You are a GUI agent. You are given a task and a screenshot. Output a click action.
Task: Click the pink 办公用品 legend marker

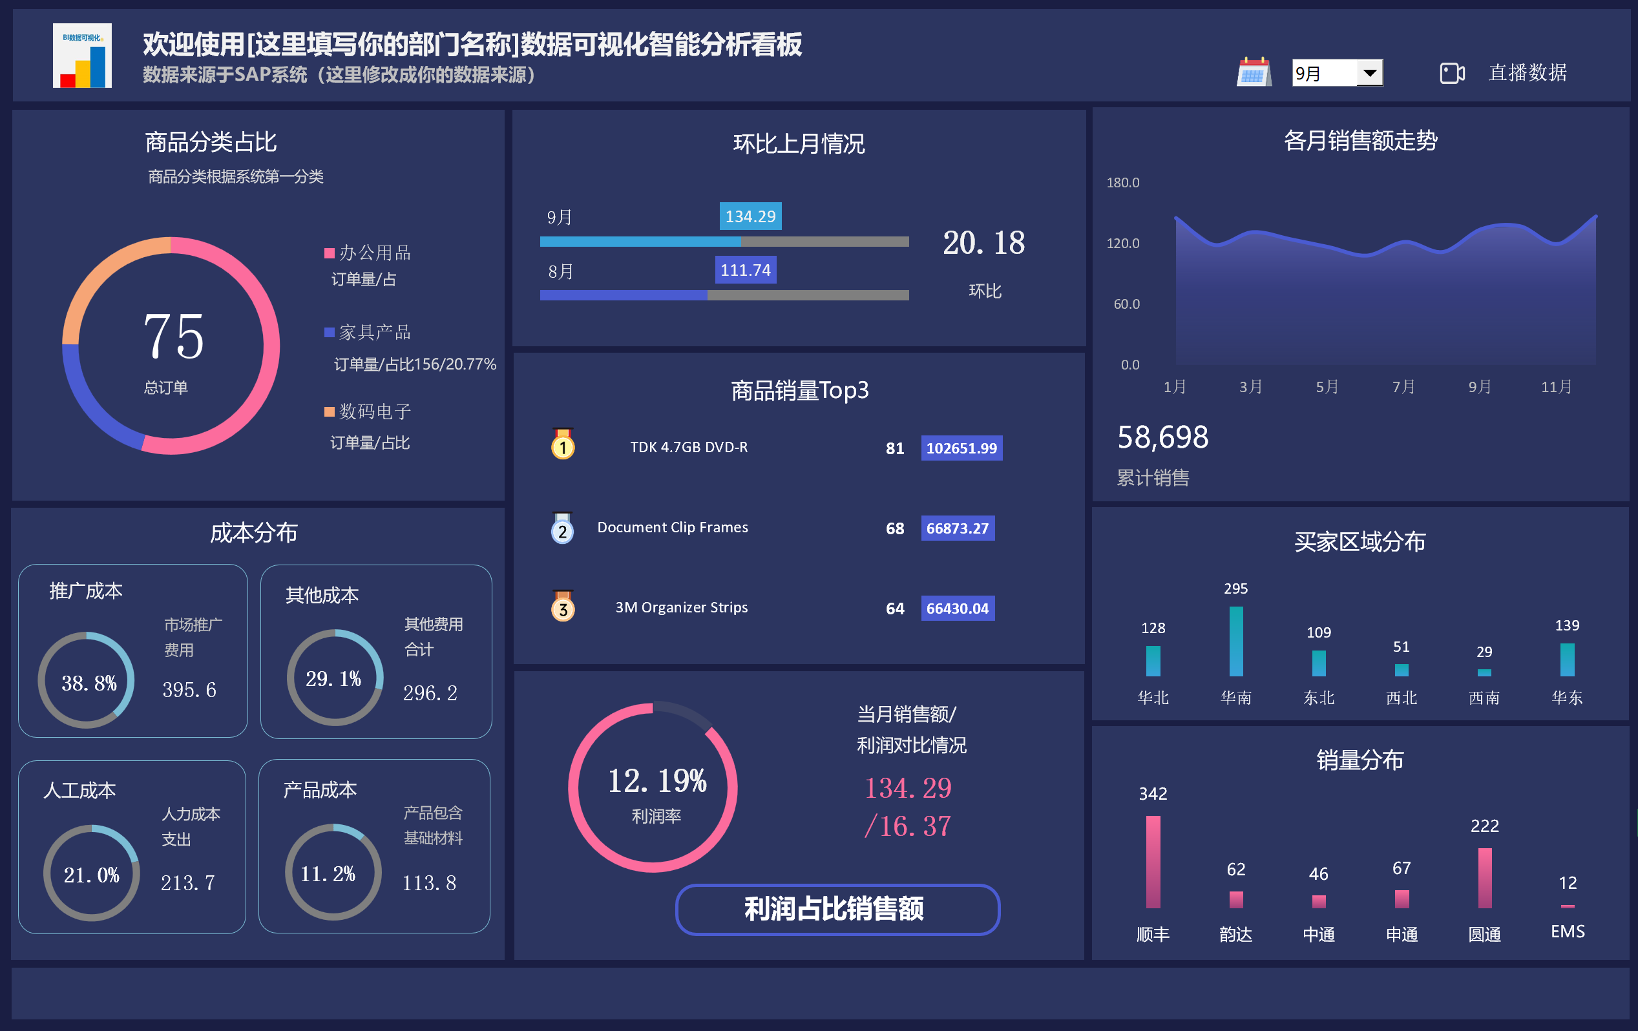[x=330, y=254]
